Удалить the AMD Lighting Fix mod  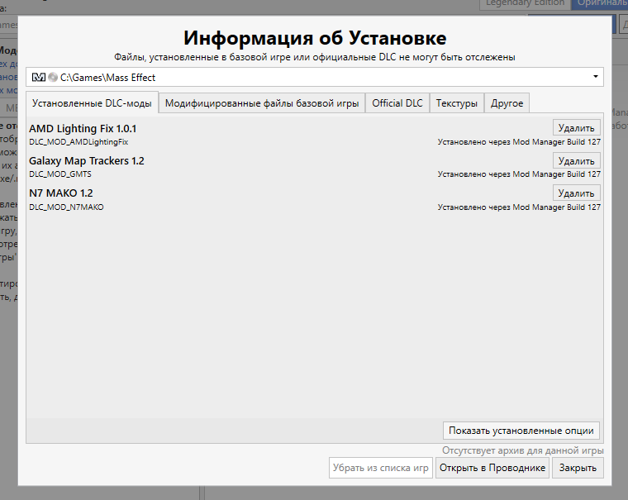576,128
